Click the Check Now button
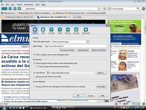This screenshot has width=146, height=110. tap(101, 86)
